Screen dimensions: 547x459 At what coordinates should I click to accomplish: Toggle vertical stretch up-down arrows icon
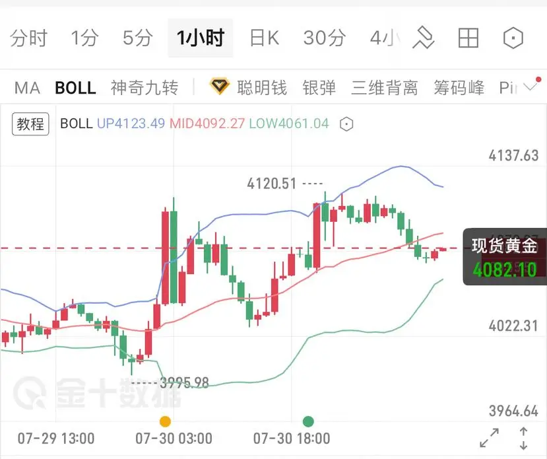coord(523,438)
